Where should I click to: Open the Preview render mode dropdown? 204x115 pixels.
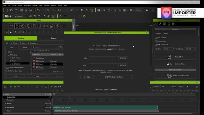coord(140,10)
